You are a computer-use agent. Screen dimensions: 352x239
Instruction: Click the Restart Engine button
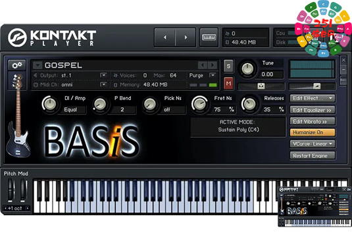point(313,155)
